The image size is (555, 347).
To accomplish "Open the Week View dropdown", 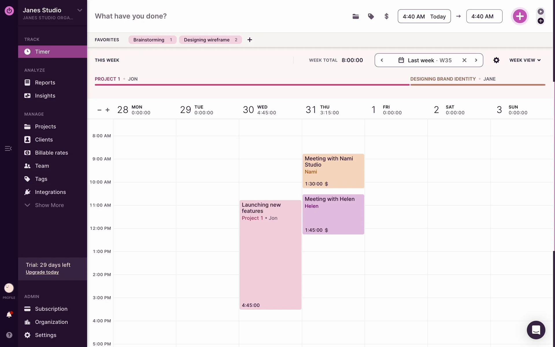I will pos(525,60).
